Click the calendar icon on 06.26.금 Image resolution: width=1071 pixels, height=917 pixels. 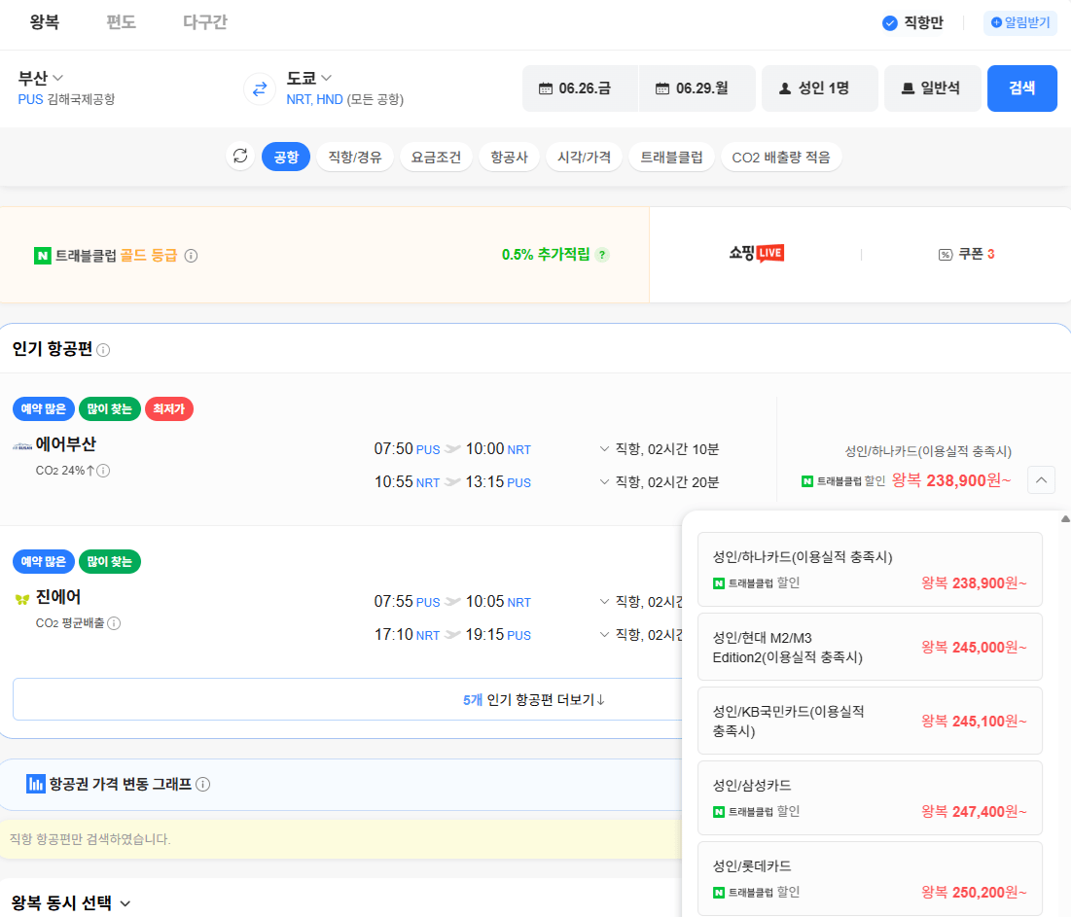545,88
